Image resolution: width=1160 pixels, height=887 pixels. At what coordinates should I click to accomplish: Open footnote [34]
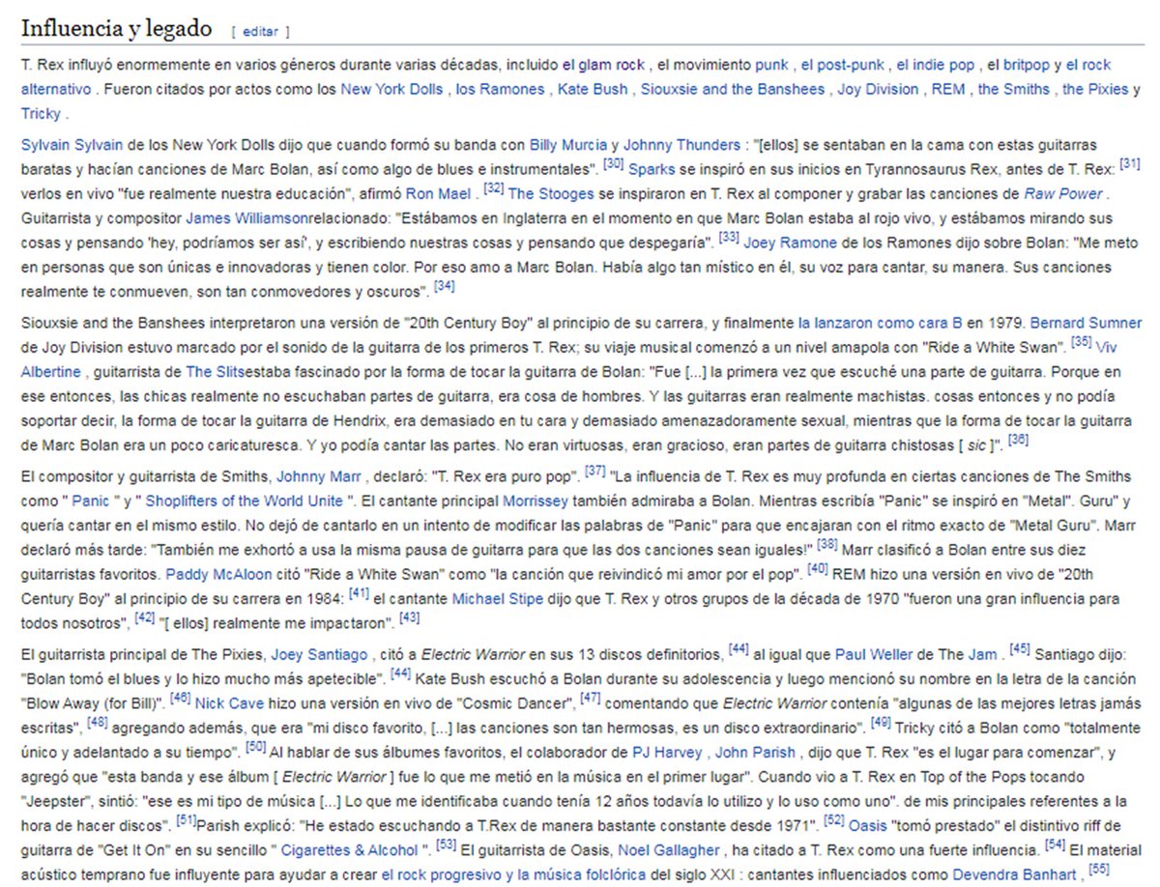(444, 286)
